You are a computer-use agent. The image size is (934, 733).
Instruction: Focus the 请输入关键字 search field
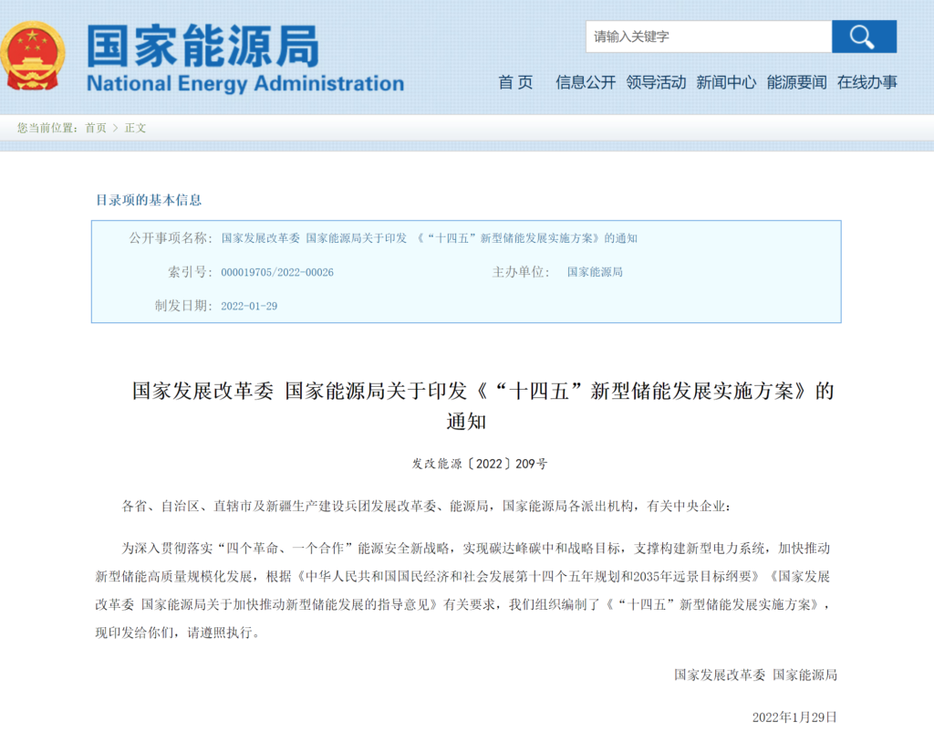pyautogui.click(x=709, y=37)
